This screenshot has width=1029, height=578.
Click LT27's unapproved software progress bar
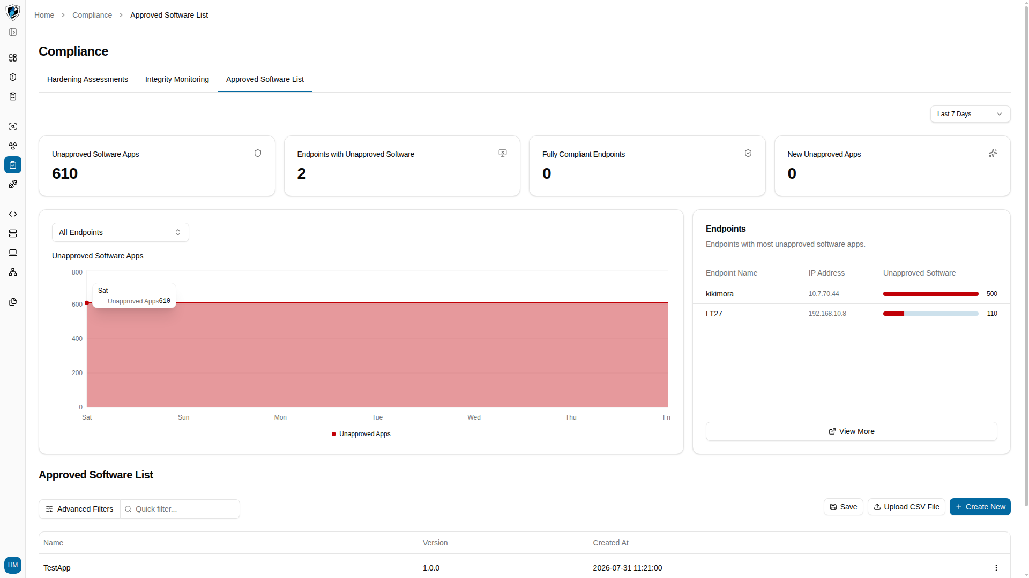point(930,314)
